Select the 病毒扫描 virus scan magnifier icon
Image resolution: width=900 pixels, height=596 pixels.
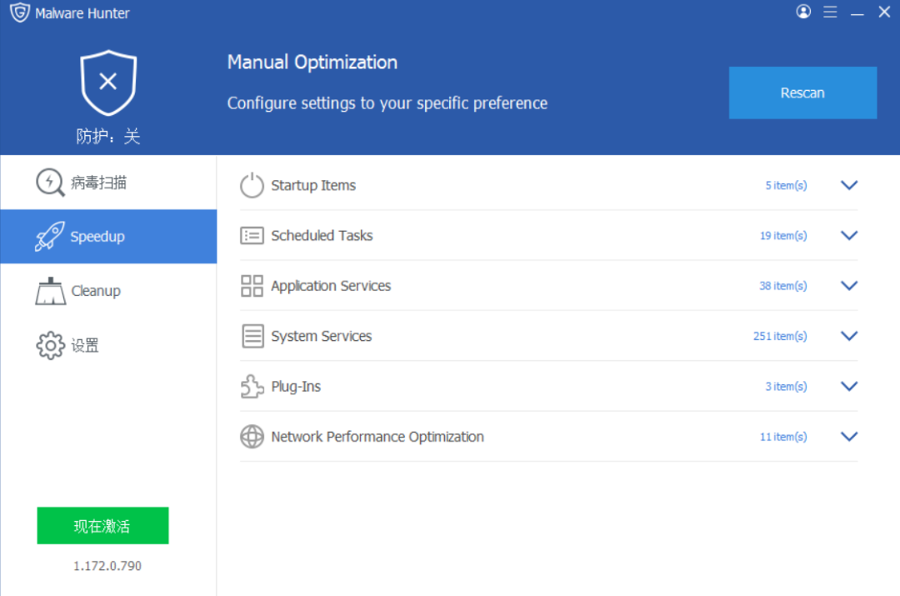[x=50, y=183]
